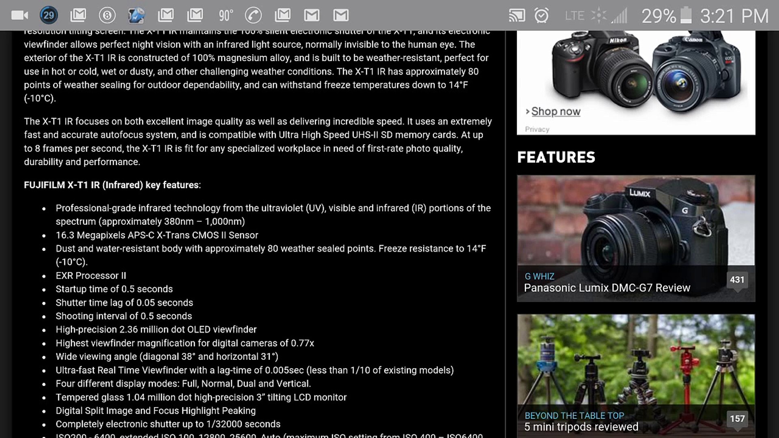Click the Shop now ad link
The width and height of the screenshot is (779, 438).
pyautogui.click(x=555, y=111)
